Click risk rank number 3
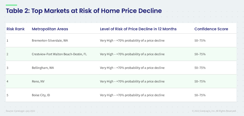This screenshot has width=244, height=116. click(7, 68)
